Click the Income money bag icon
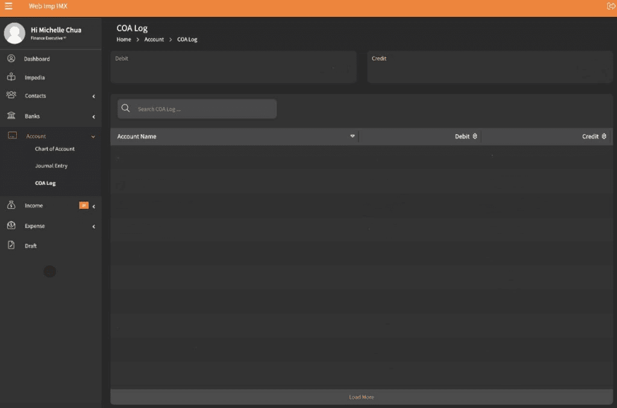Screen dimensions: 617x408 click(11, 205)
